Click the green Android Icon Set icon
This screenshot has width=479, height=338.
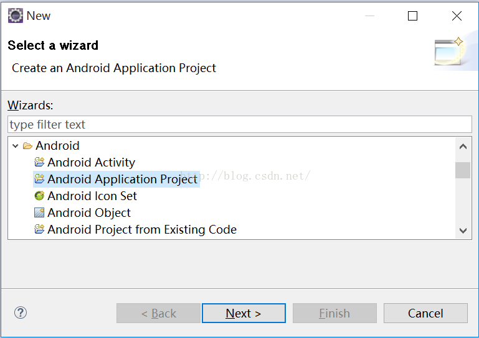click(x=39, y=196)
